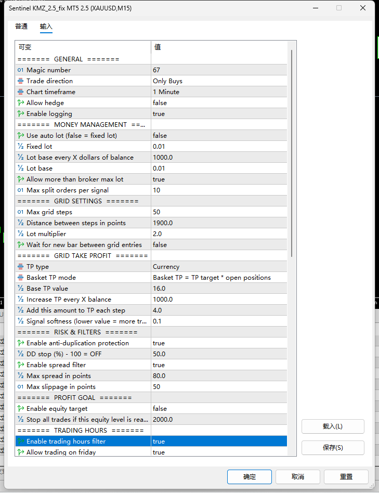Edit Distance between steps value 1900.0
This screenshot has height=493, width=379.
click(219, 223)
